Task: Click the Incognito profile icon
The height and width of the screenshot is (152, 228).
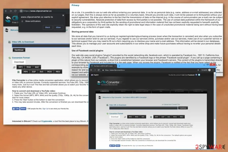Action: 210,70
